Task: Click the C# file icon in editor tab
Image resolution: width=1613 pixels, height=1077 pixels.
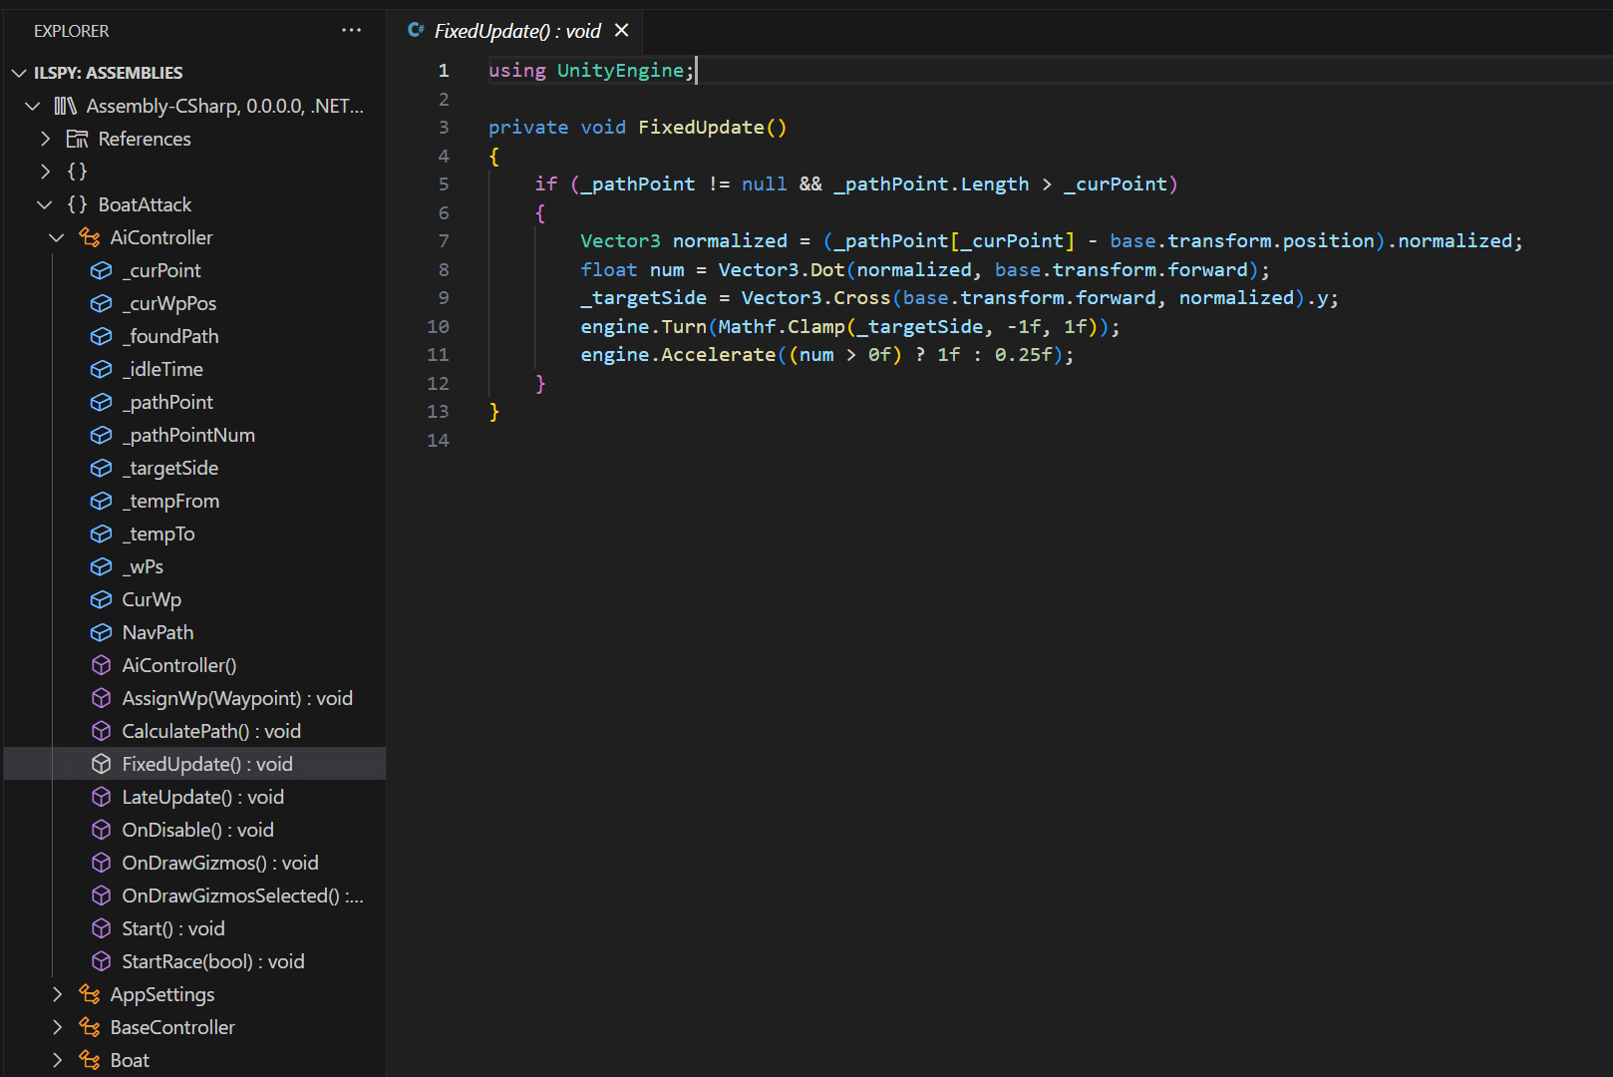Action: (416, 31)
